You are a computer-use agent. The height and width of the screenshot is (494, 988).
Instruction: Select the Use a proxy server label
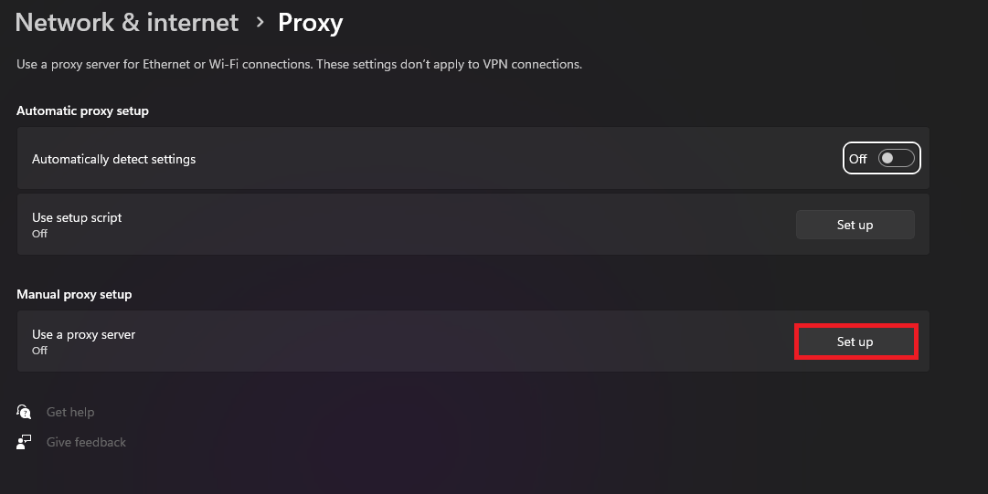83,334
